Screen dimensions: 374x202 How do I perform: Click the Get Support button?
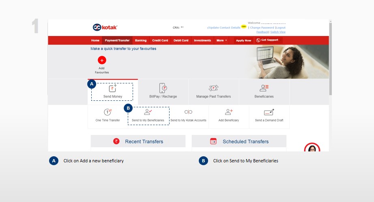click(x=269, y=40)
